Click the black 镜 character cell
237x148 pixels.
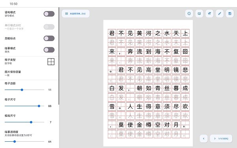tap(176, 70)
